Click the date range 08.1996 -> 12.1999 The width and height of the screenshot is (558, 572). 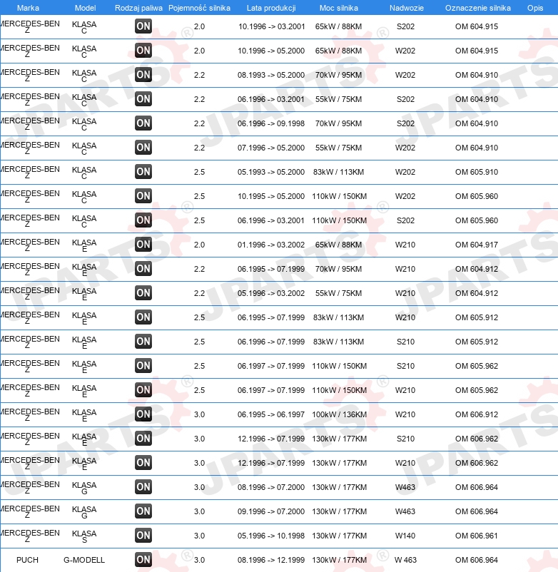(x=271, y=560)
